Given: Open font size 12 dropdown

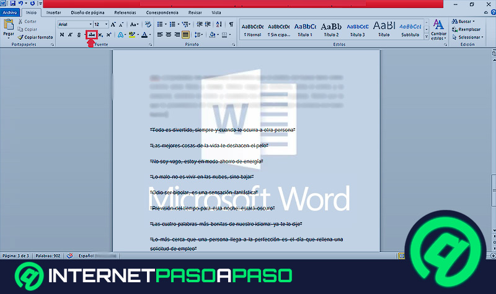Looking at the screenshot, I should click(x=106, y=24).
